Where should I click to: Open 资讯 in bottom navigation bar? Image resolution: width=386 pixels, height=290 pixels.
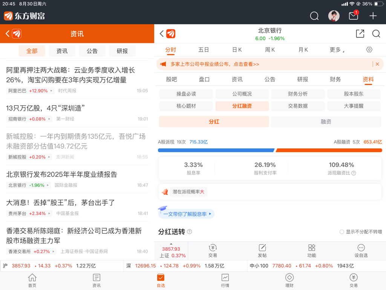96,281
